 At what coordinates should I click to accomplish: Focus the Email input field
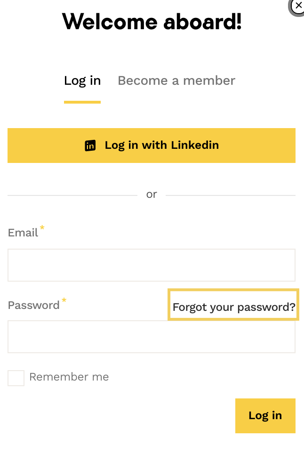pos(151,265)
